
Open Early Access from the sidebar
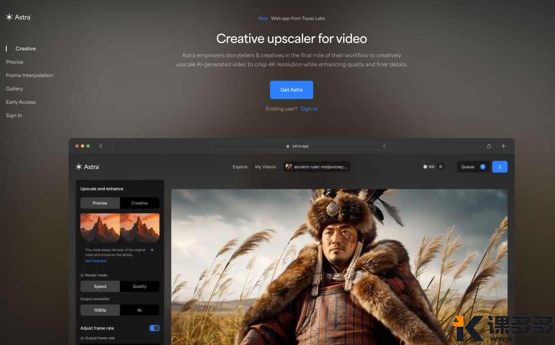pos(21,102)
